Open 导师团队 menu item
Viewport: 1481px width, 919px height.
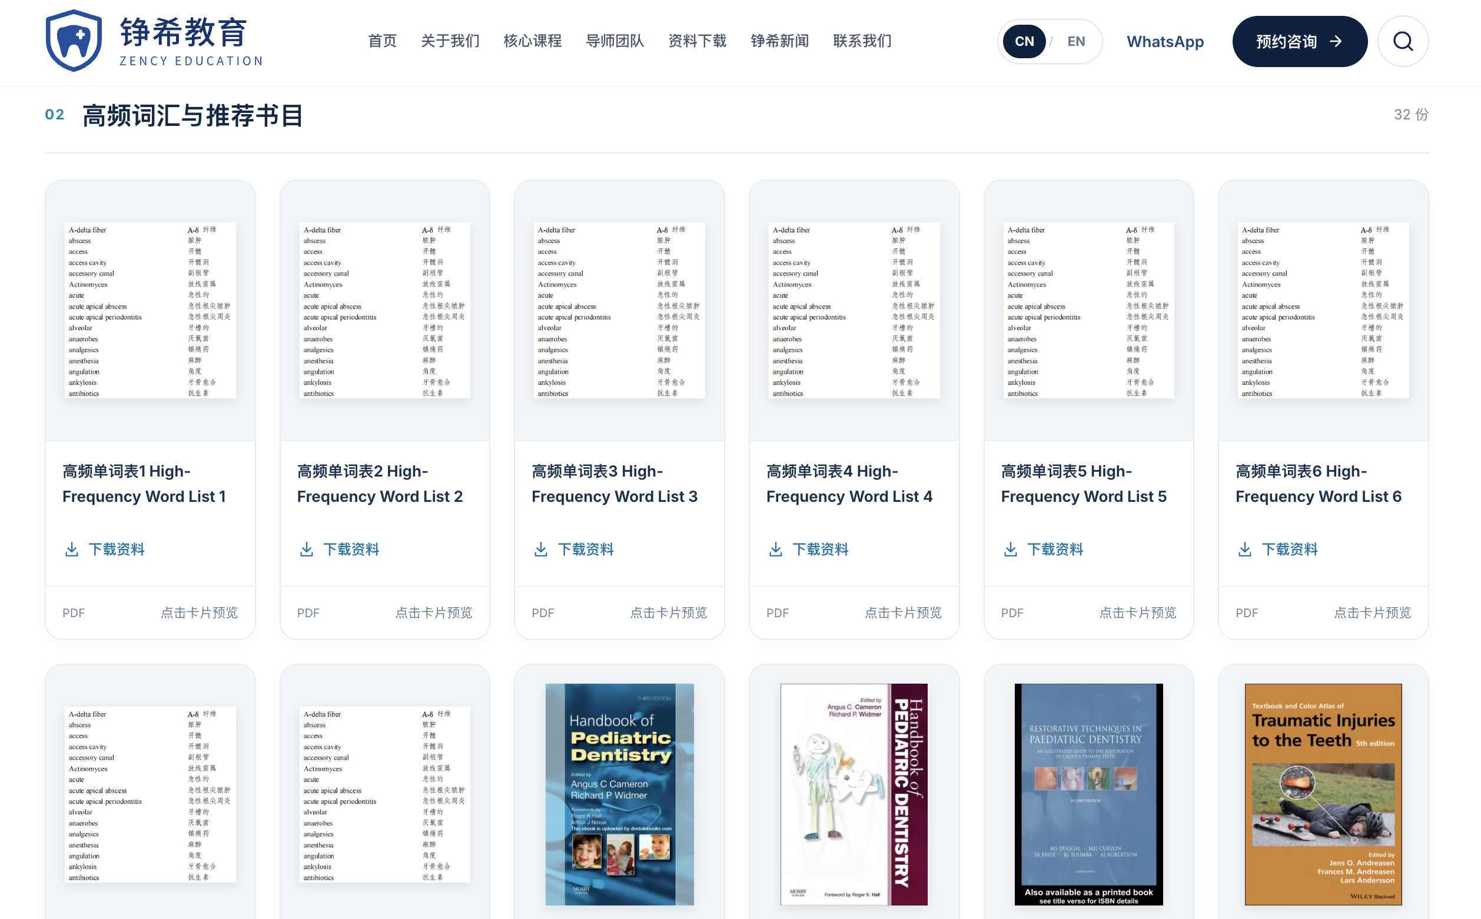pyautogui.click(x=615, y=41)
